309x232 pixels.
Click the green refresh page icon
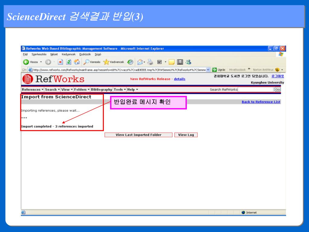[x=68, y=62]
